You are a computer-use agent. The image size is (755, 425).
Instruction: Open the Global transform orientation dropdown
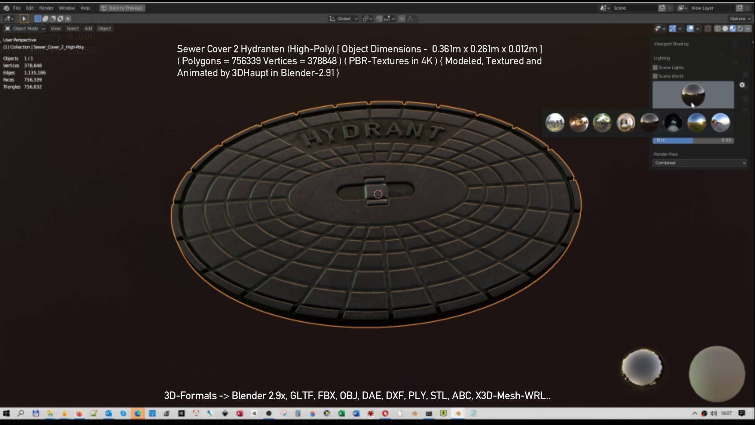[343, 18]
